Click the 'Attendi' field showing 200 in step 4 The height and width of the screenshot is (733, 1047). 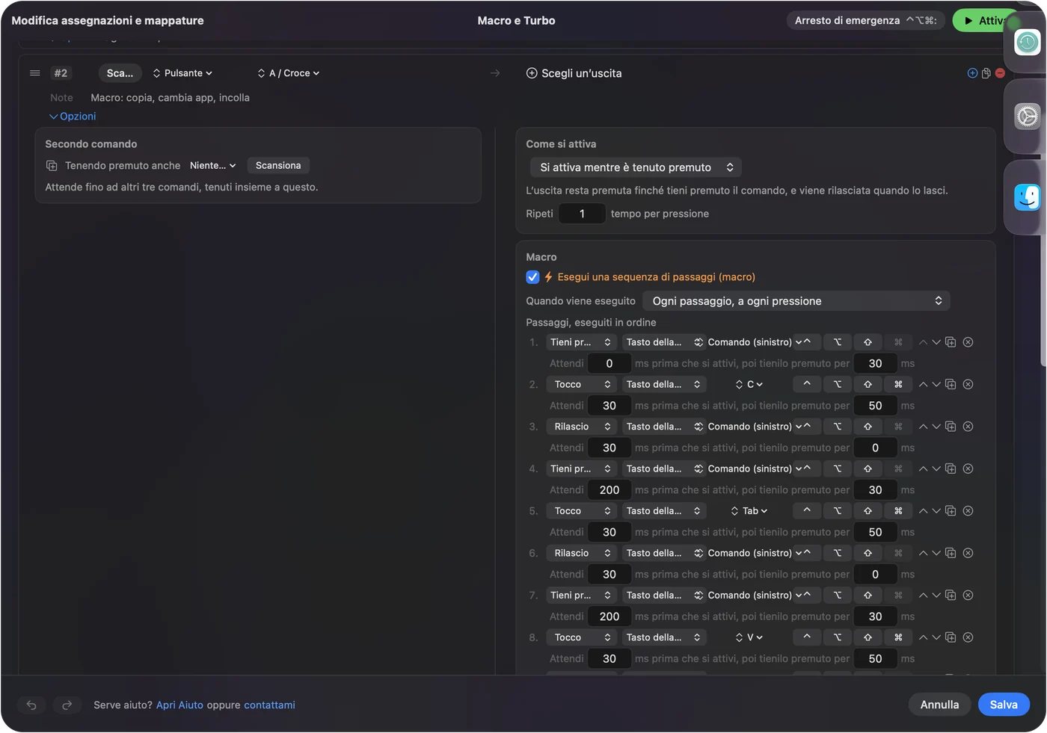click(610, 490)
